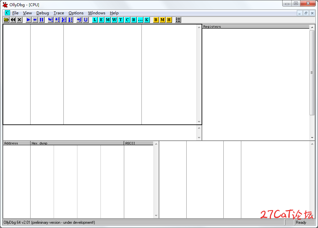Open Breakpoints with yellow B icon
The width and height of the screenshot is (318, 228).
tap(156, 20)
